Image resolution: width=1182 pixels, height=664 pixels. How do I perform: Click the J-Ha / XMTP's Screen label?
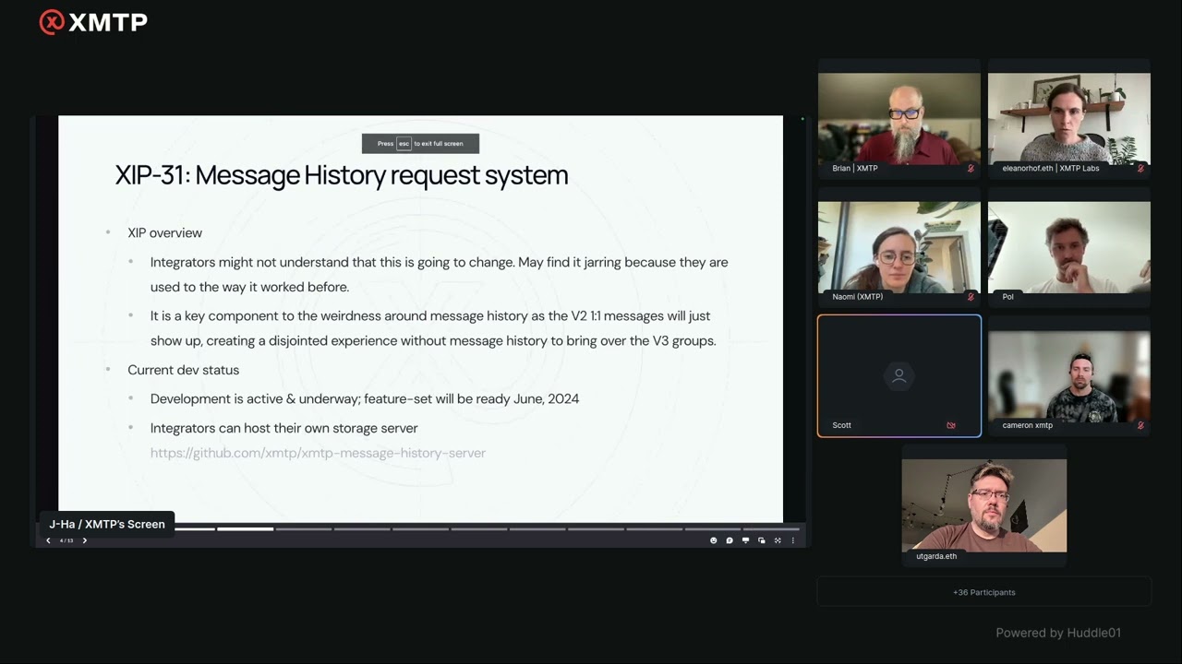[x=107, y=524]
